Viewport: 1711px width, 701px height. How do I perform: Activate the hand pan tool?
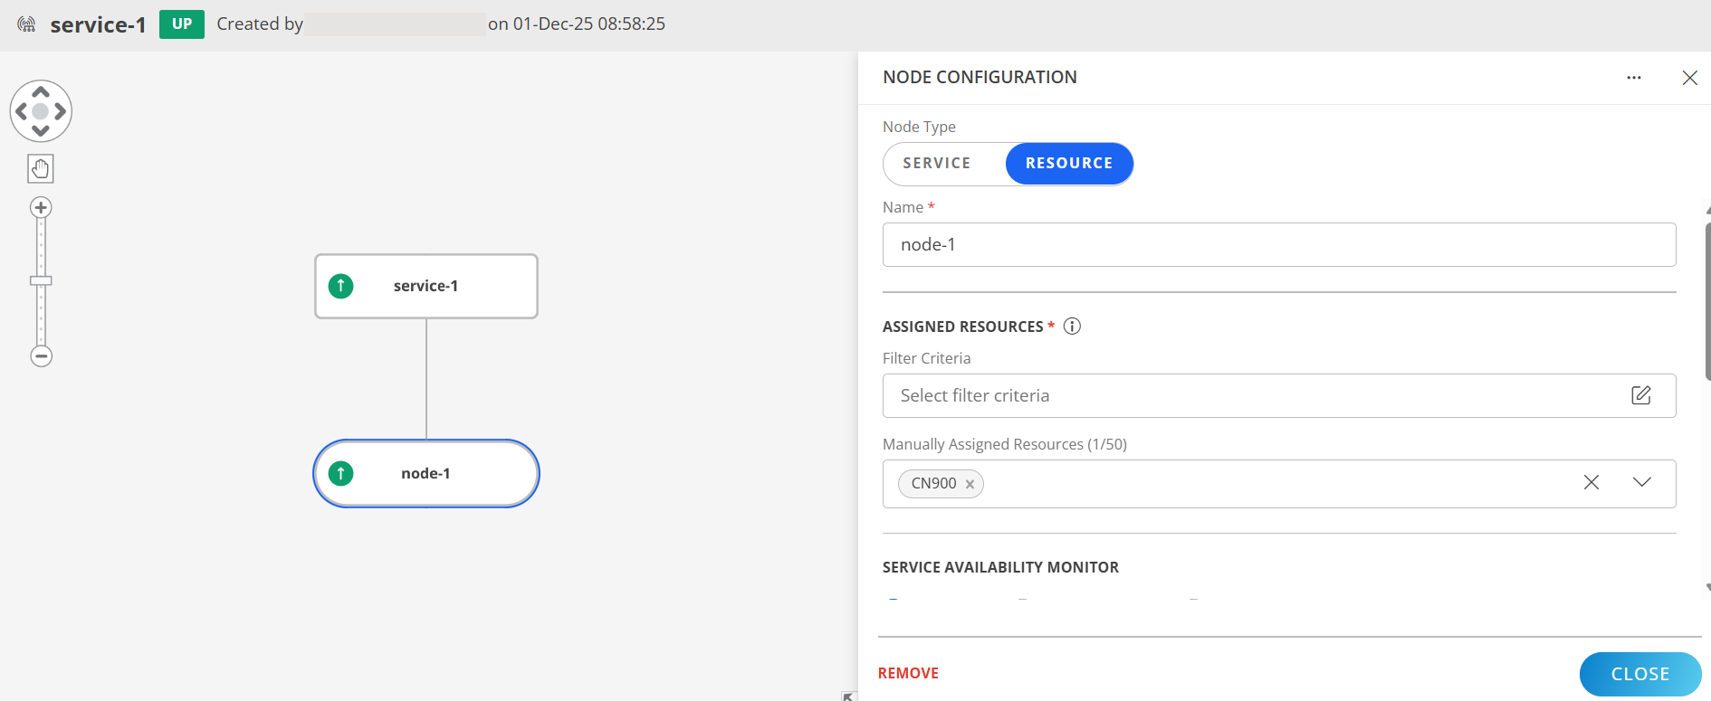coord(41,168)
